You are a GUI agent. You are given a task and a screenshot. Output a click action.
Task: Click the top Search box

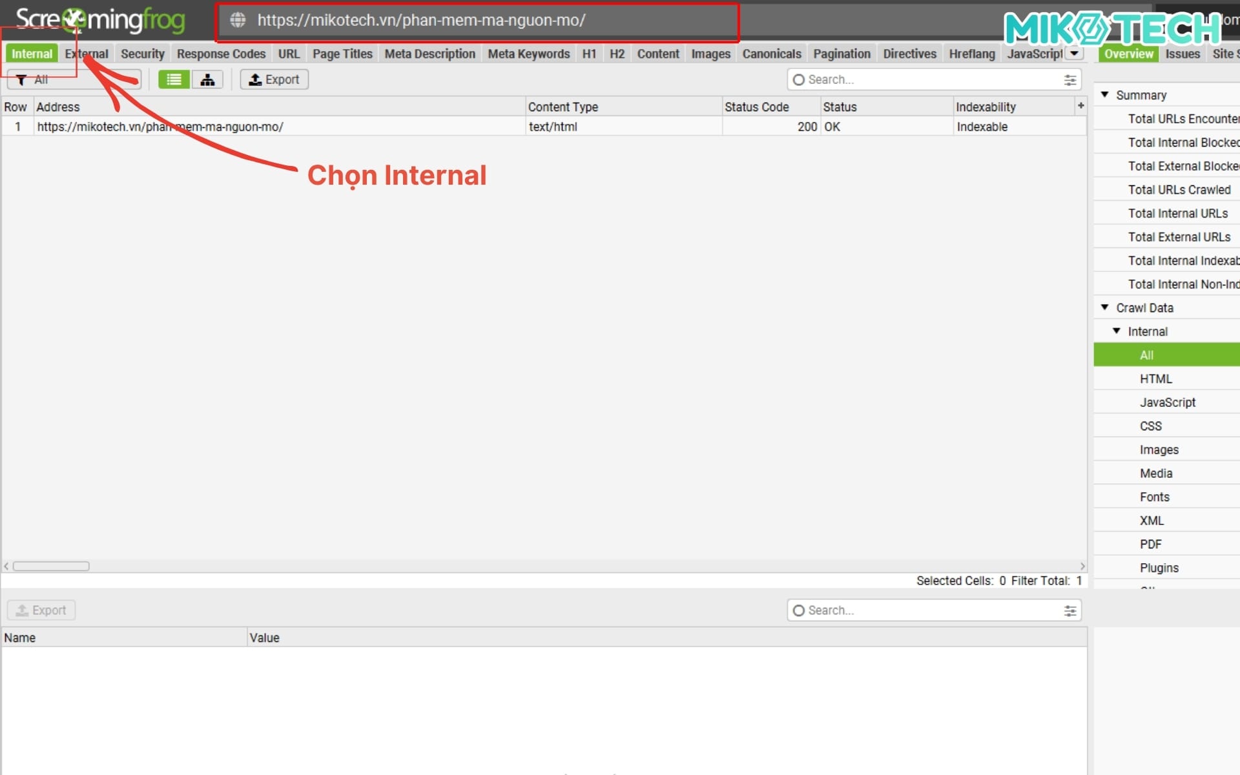pos(904,79)
